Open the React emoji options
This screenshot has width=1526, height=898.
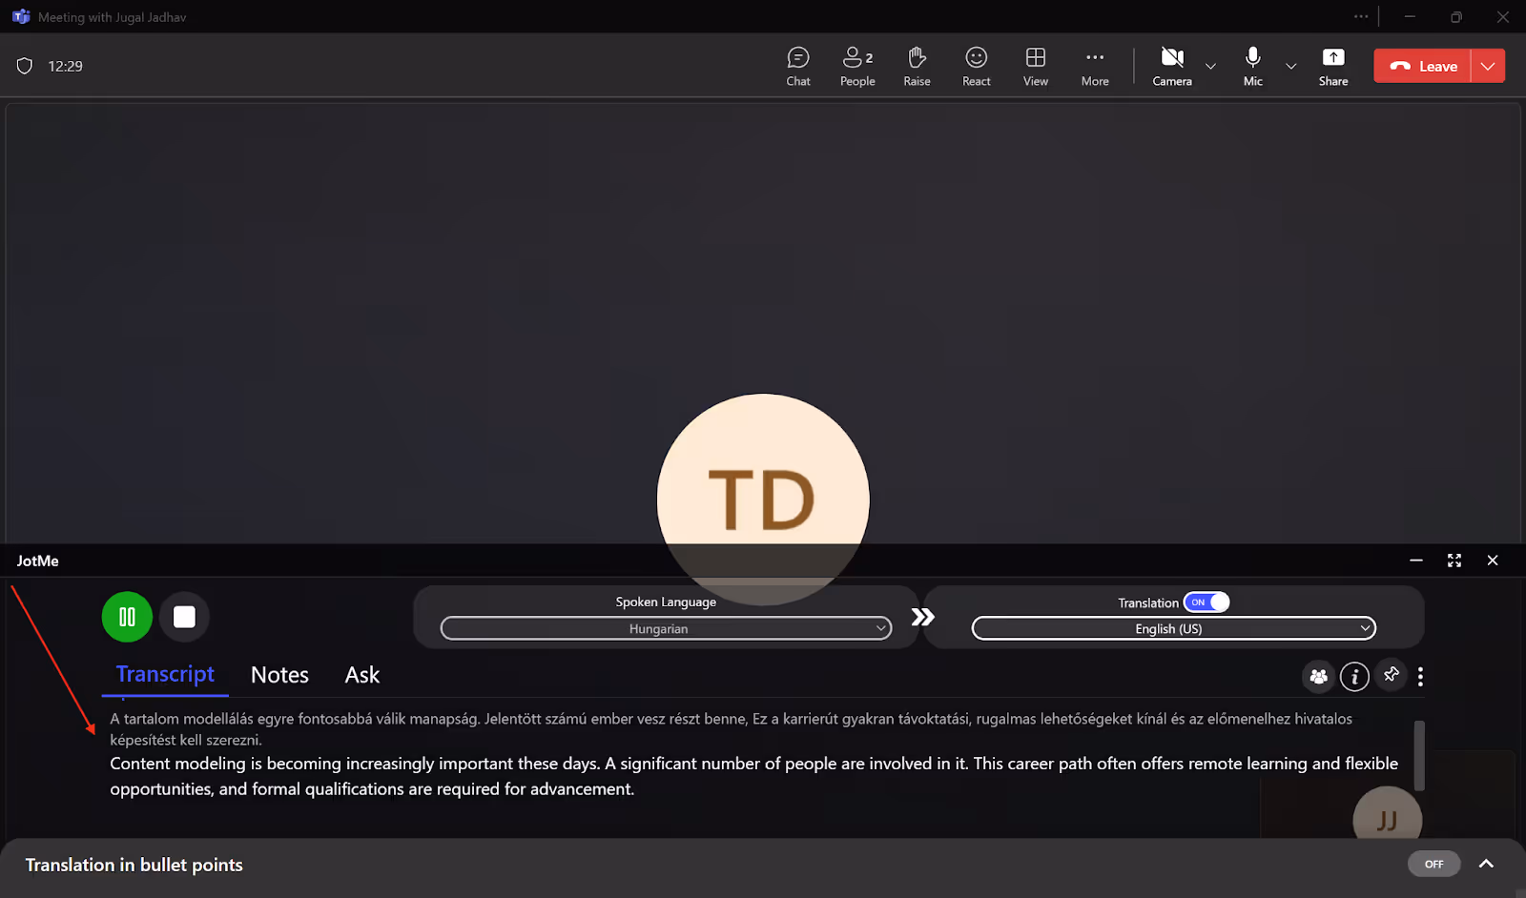click(976, 67)
